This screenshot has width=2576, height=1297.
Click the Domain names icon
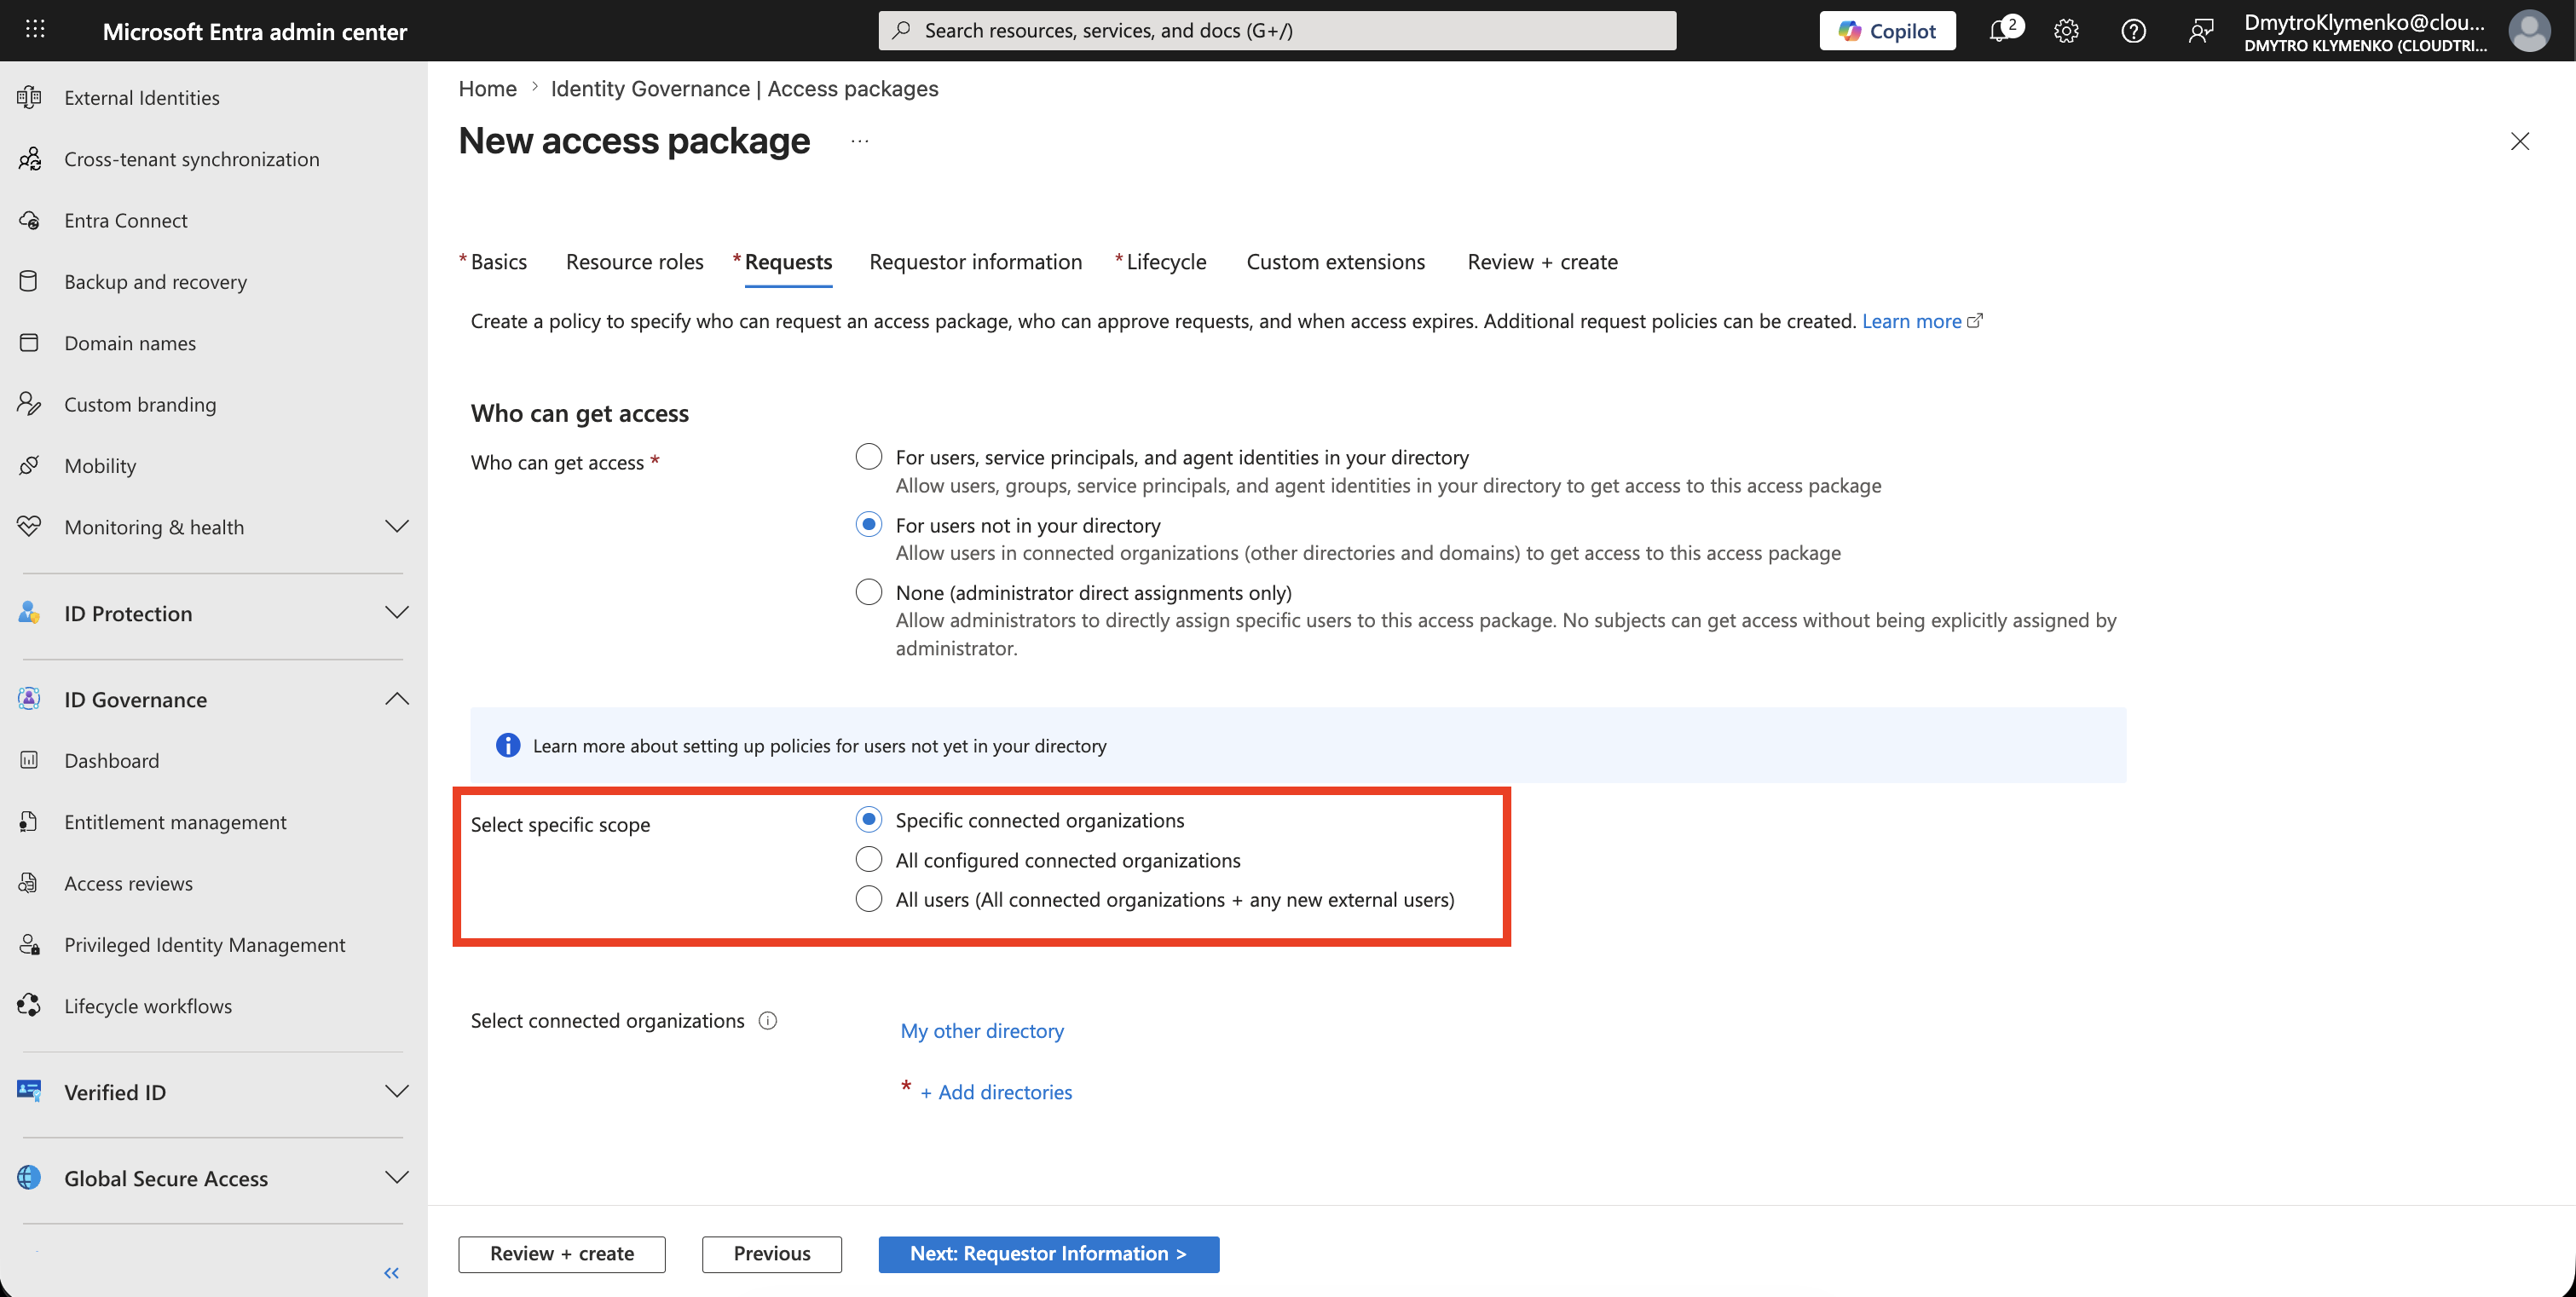click(x=29, y=343)
